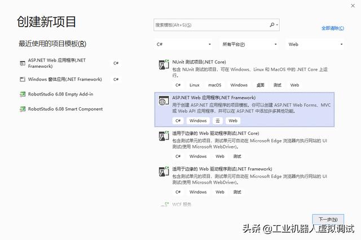
Task: Open the all platforms filter dropdown
Action: click(249, 44)
